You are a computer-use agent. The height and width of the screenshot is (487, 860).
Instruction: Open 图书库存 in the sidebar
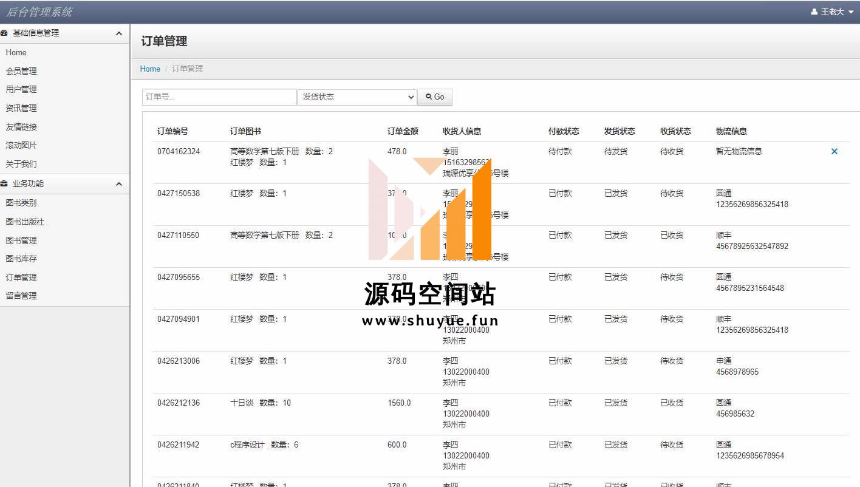coord(21,259)
